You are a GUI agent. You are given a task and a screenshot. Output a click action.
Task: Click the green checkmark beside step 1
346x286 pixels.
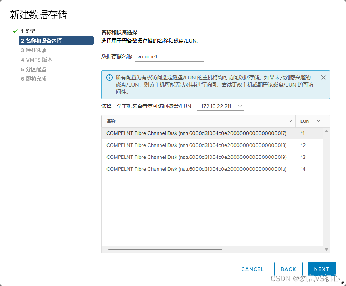[15, 31]
